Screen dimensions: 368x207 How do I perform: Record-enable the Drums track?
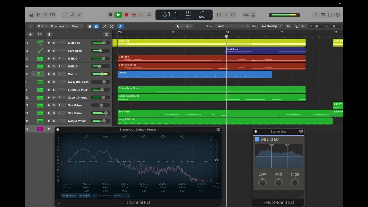coord(60,74)
